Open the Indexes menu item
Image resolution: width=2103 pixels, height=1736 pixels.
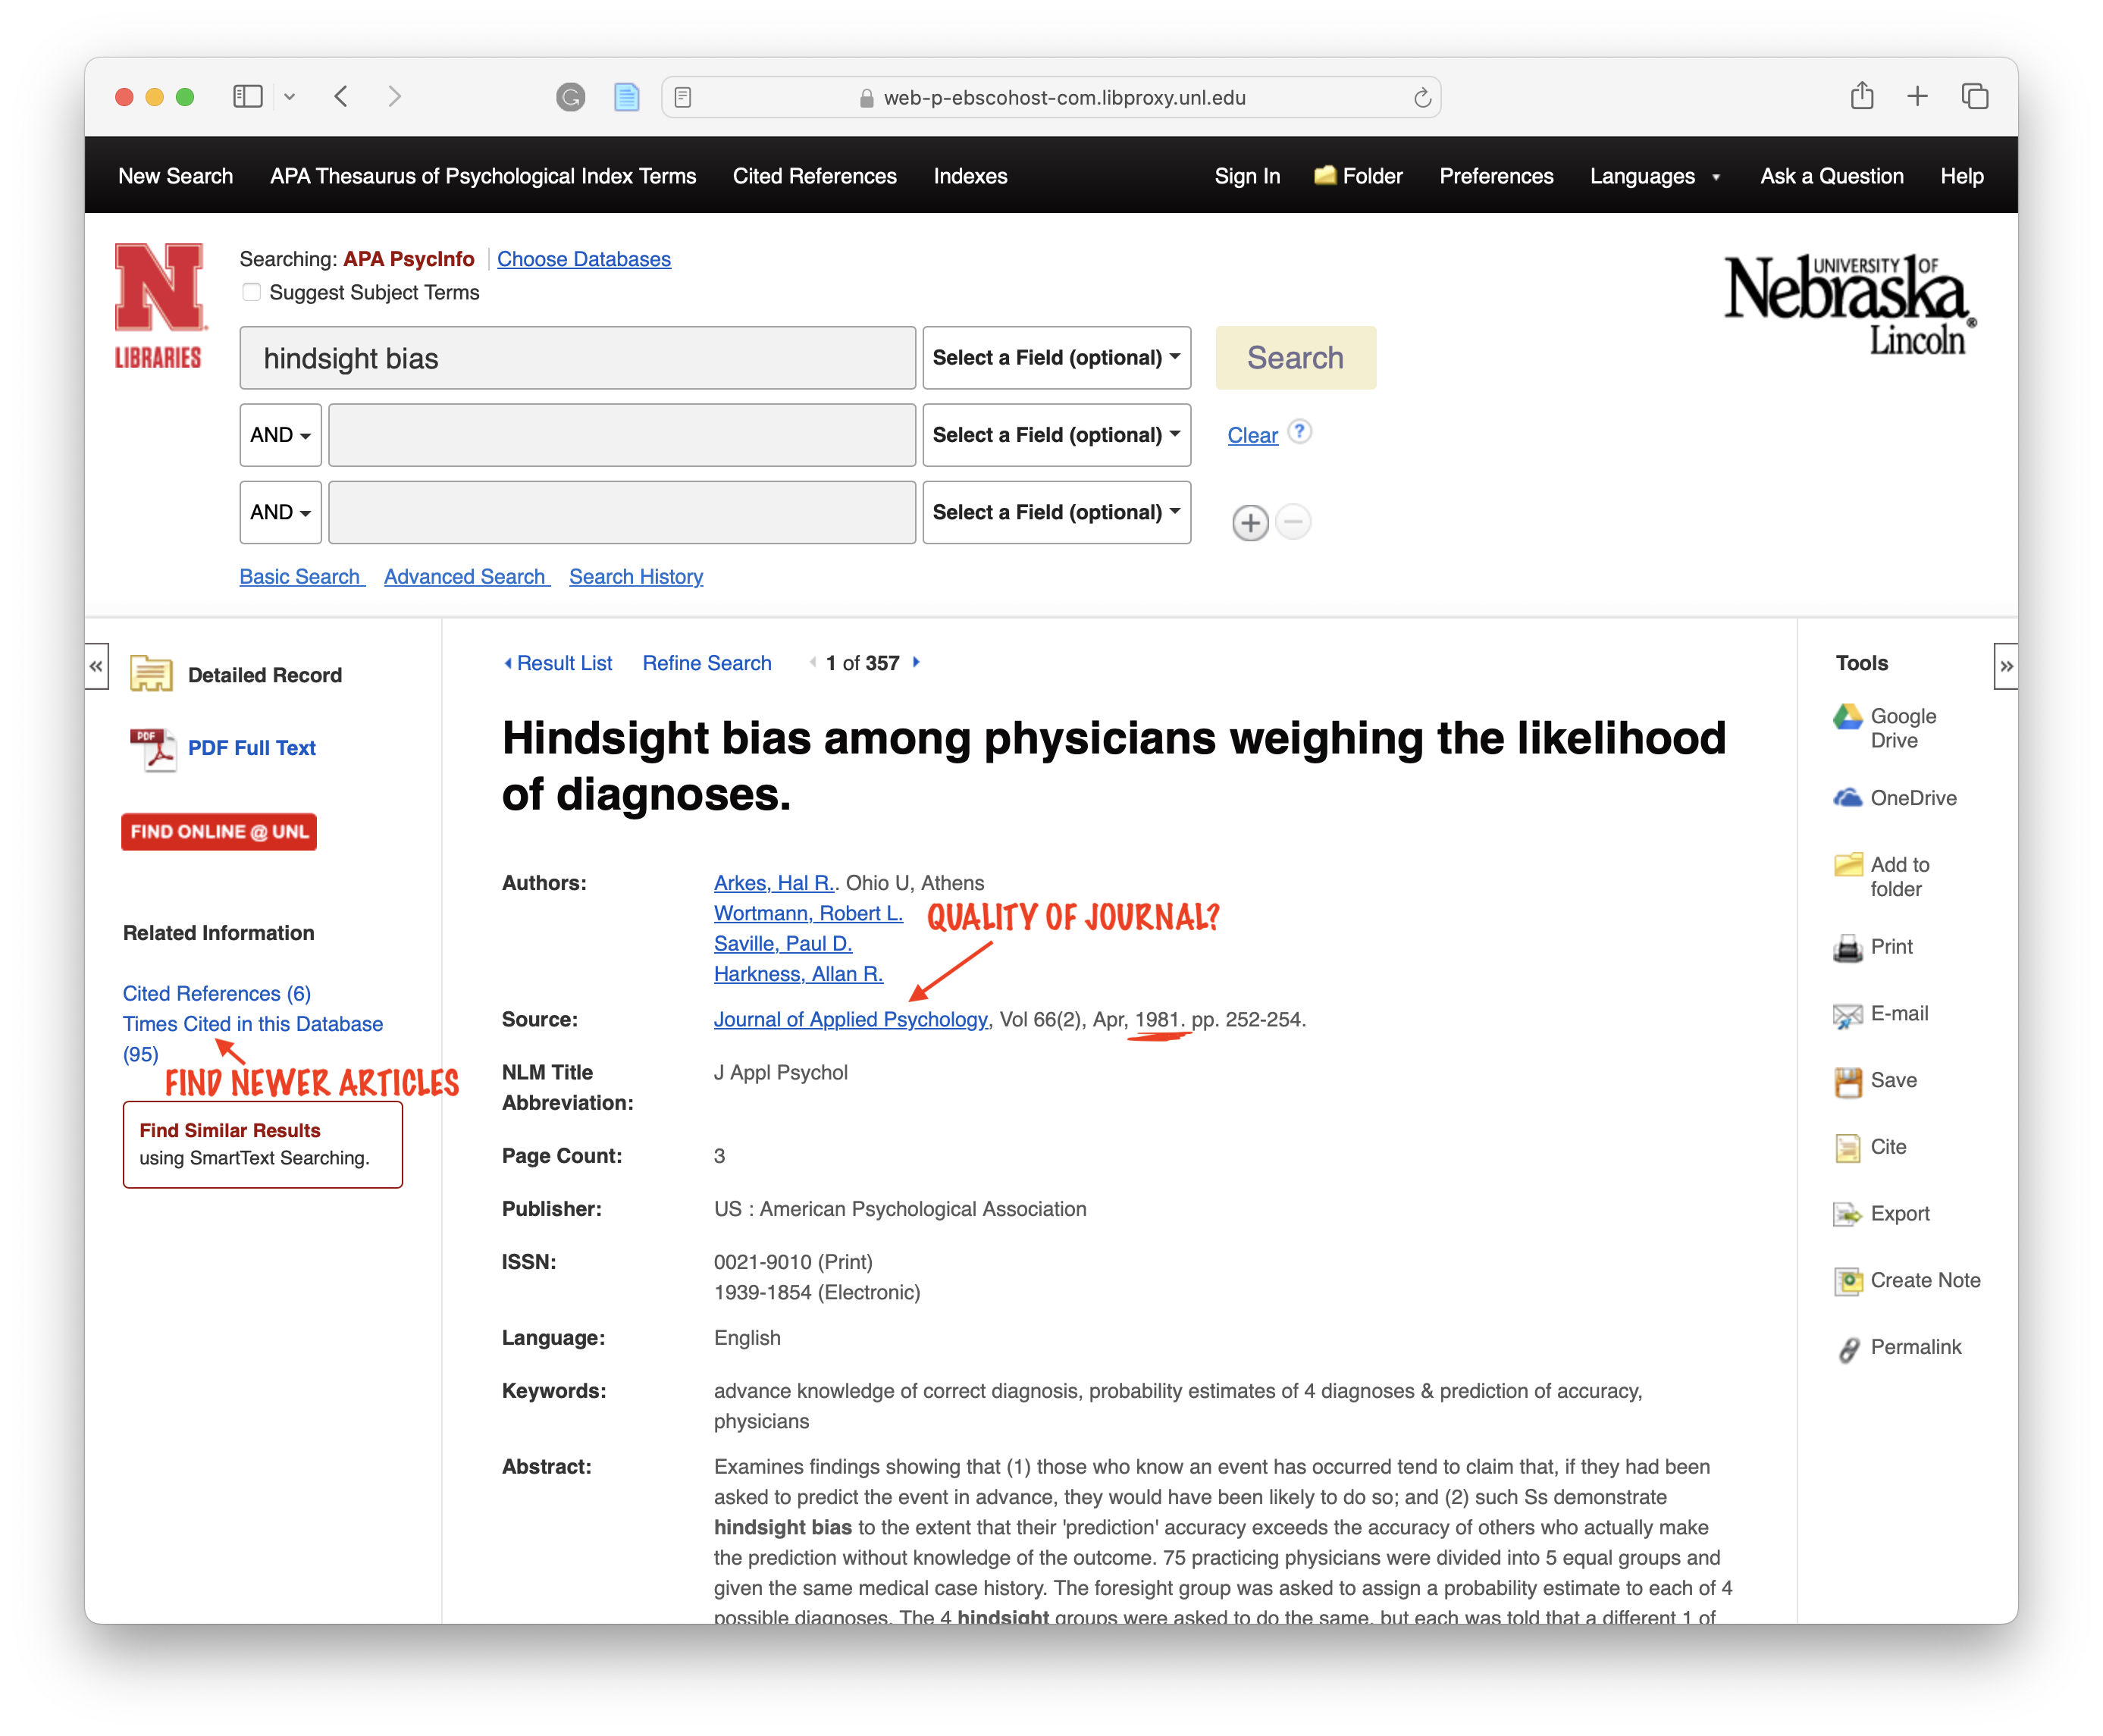tap(970, 177)
